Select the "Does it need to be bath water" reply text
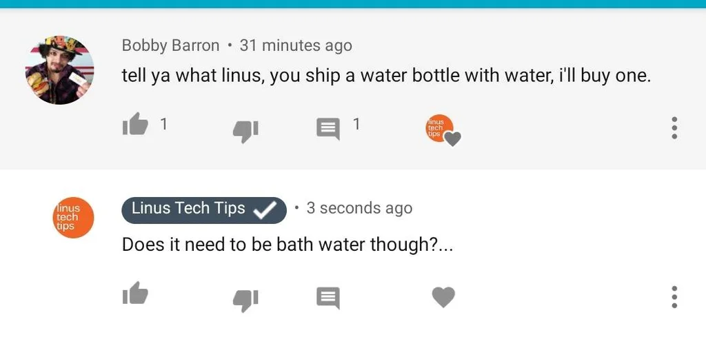706x337 pixels. pos(287,245)
